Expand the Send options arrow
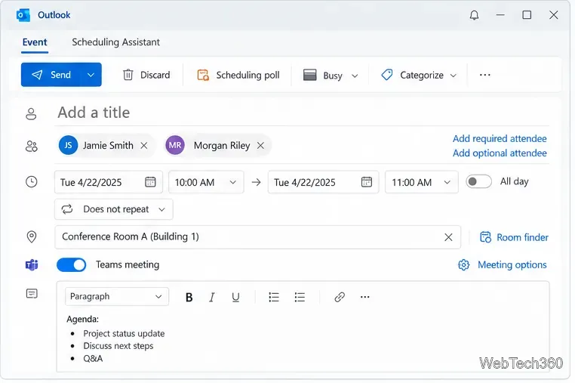Viewport: 575px width, 383px height. [91, 75]
